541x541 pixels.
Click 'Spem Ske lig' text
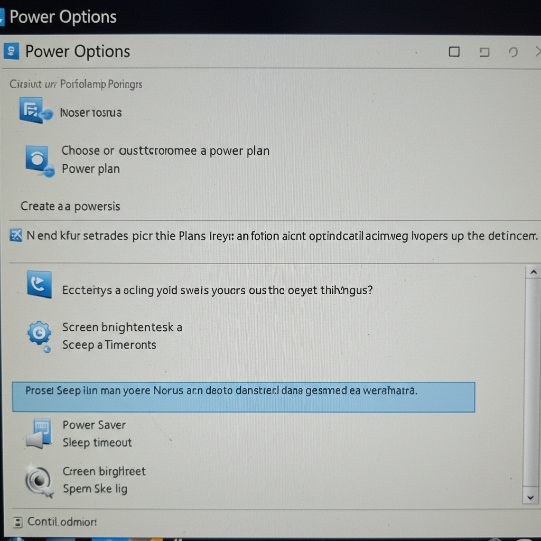(x=95, y=489)
